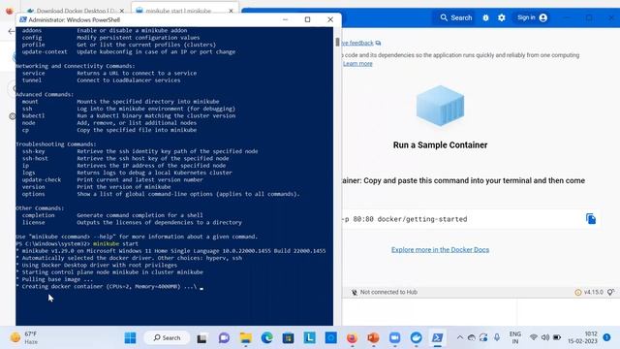620x349 pixels.
Task: Open the Windows Start menu
Action: [130, 338]
